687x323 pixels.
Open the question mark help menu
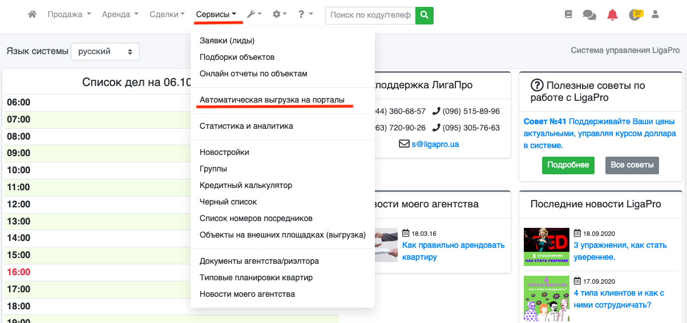(x=304, y=15)
